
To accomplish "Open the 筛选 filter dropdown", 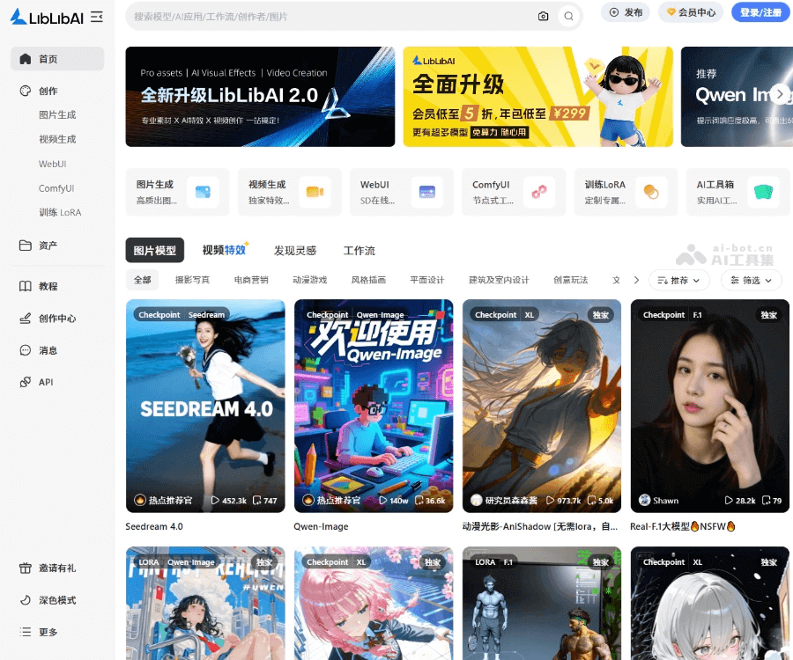I will 751,278.
